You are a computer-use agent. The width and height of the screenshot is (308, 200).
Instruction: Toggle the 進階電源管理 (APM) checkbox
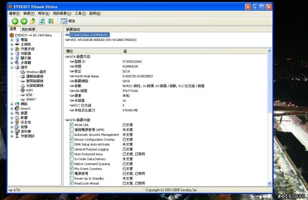coord(72,130)
